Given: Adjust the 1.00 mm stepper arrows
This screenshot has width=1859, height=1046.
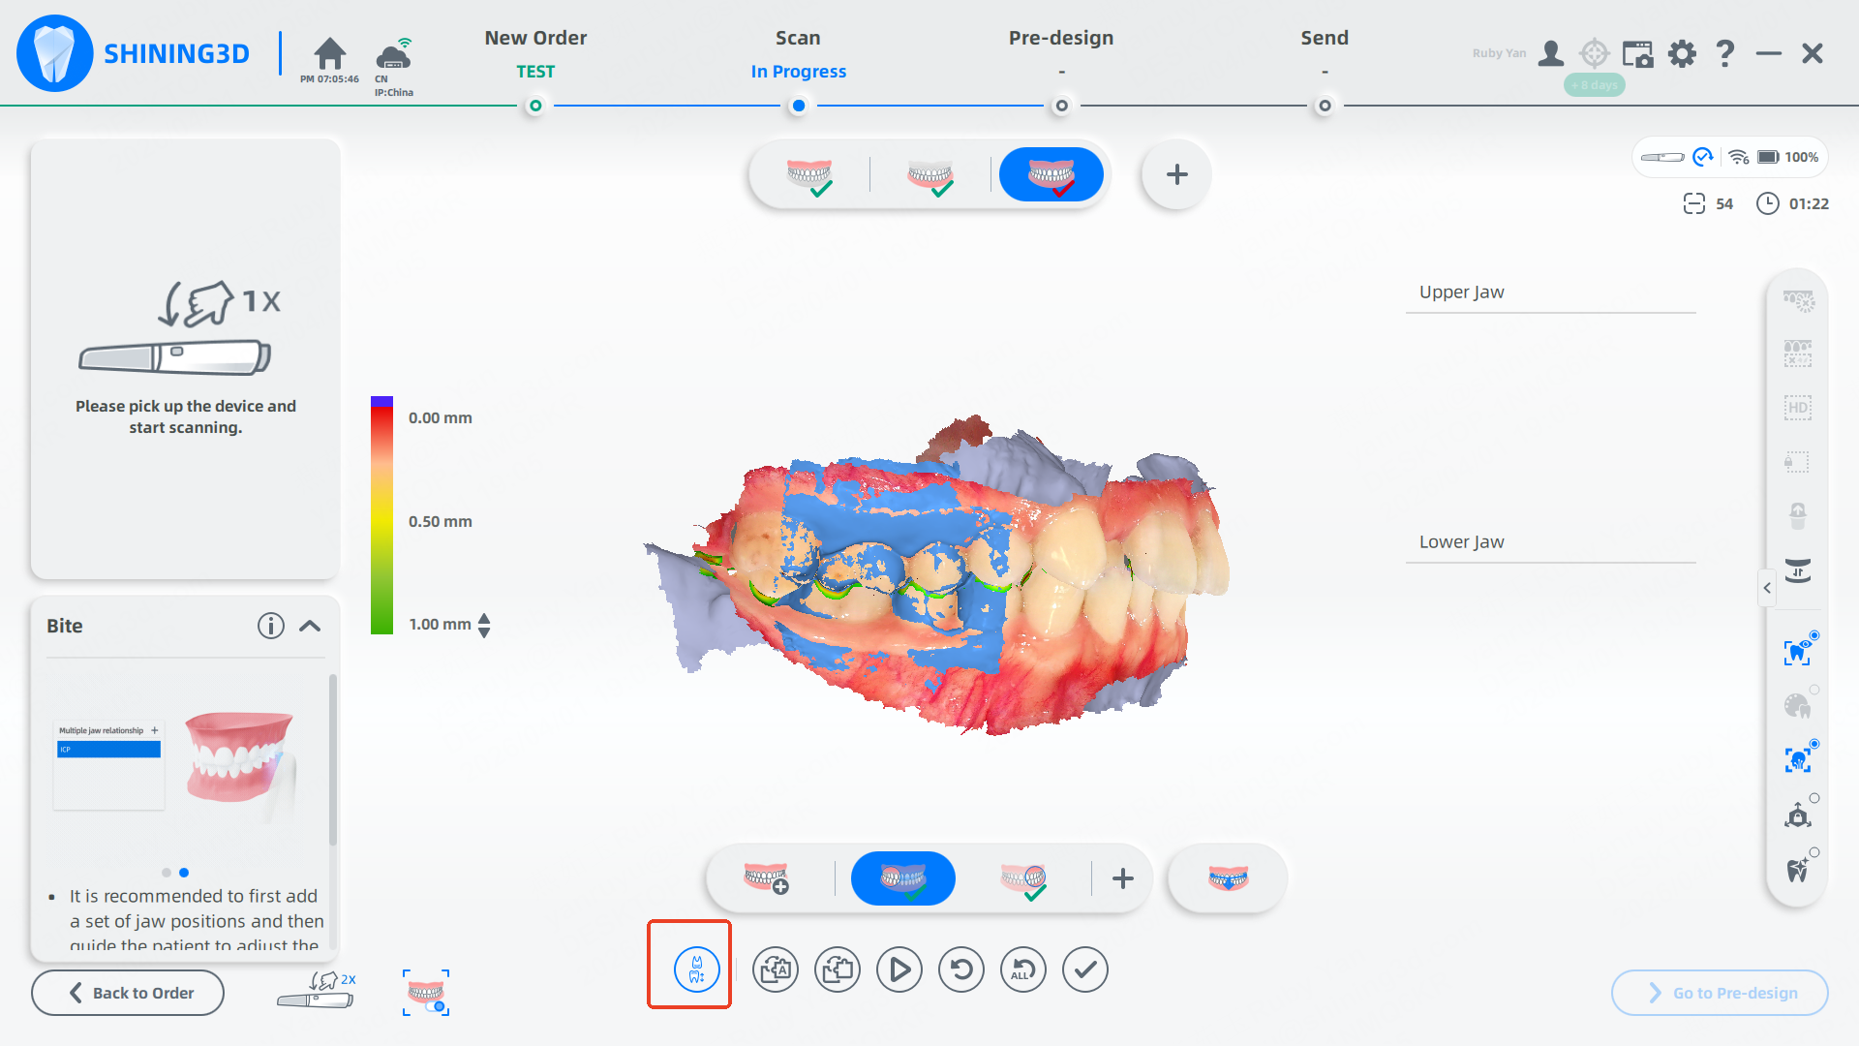Looking at the screenshot, I should point(484,625).
